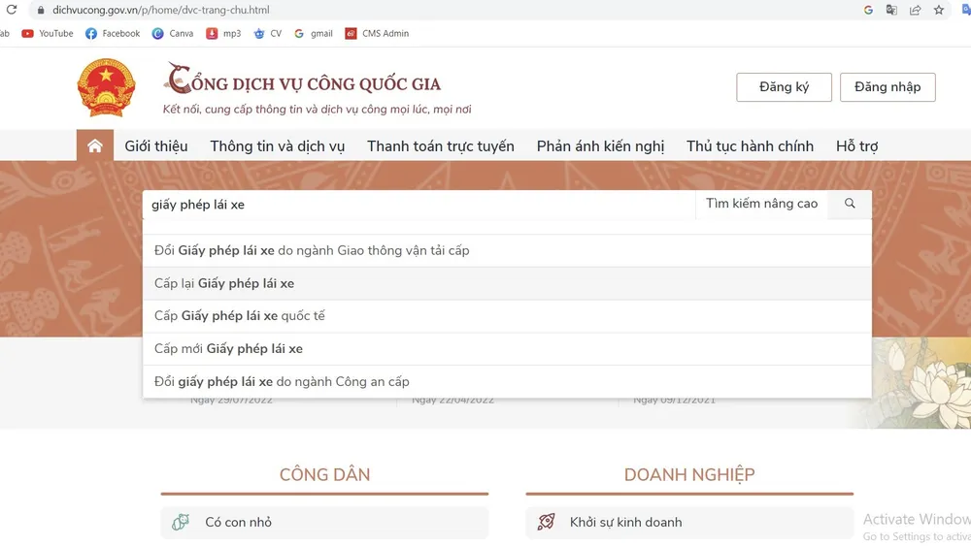Reload the page with the refresh icon

pyautogui.click(x=11, y=10)
